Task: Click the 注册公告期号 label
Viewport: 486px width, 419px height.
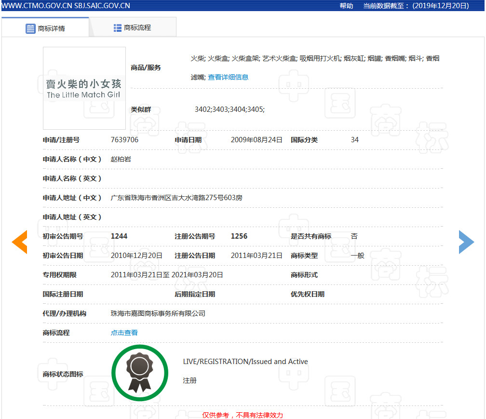Action: click(195, 236)
